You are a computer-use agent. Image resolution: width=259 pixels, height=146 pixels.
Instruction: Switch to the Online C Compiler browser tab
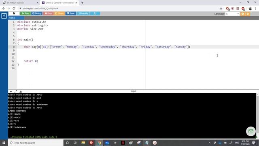pos(59,3)
